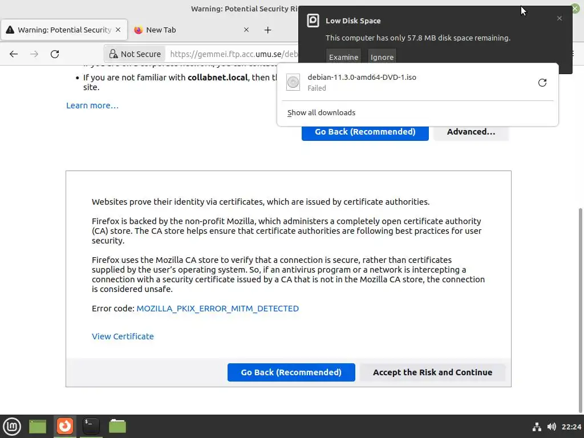Go back one page with the arrow icon
The height and width of the screenshot is (438, 584).
pos(14,54)
